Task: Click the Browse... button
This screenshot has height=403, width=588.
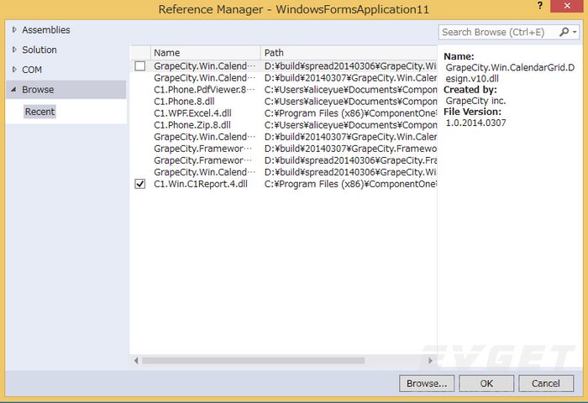Action: (x=427, y=384)
